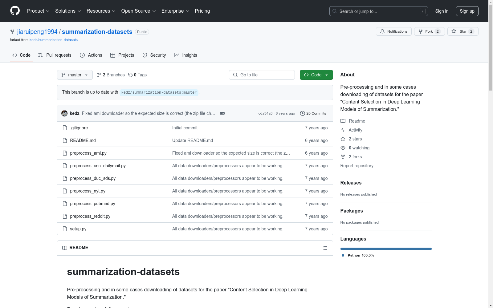Click the pulse icon beside Activity
Image resolution: width=493 pixels, height=308 pixels.
pos(343,130)
